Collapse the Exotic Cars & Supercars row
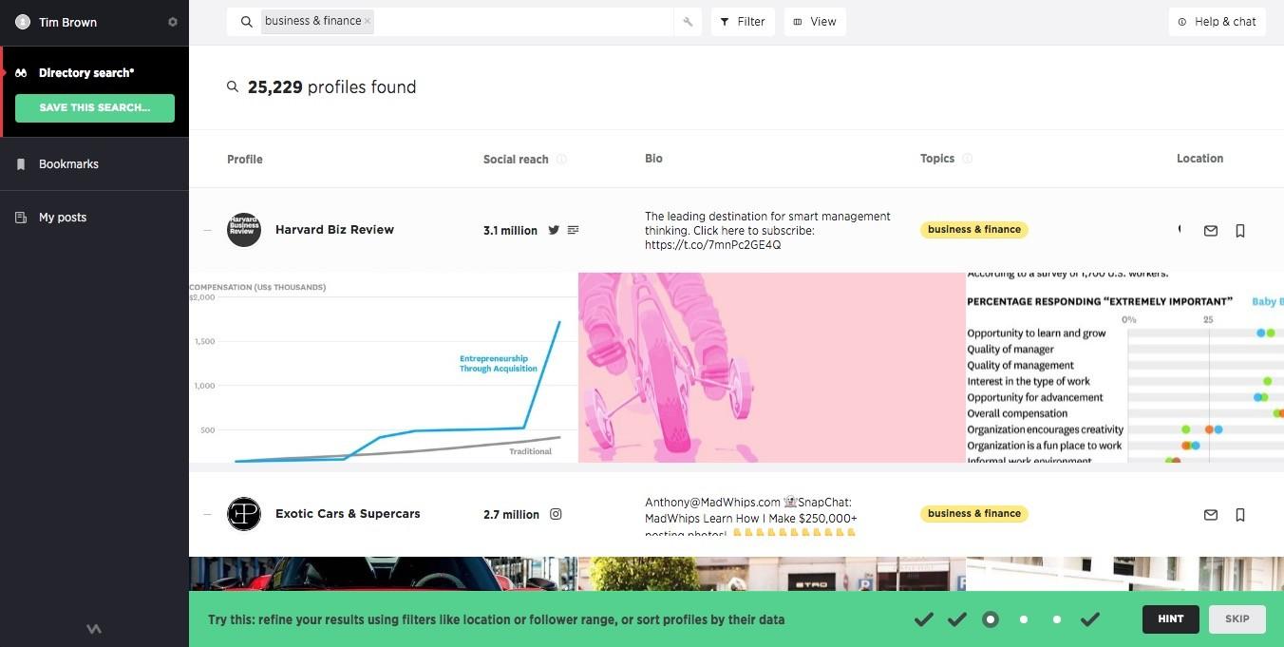 click(x=207, y=514)
